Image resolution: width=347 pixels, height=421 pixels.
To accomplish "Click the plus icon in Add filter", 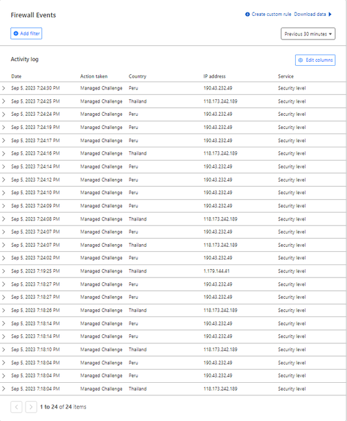I will [x=16, y=34].
